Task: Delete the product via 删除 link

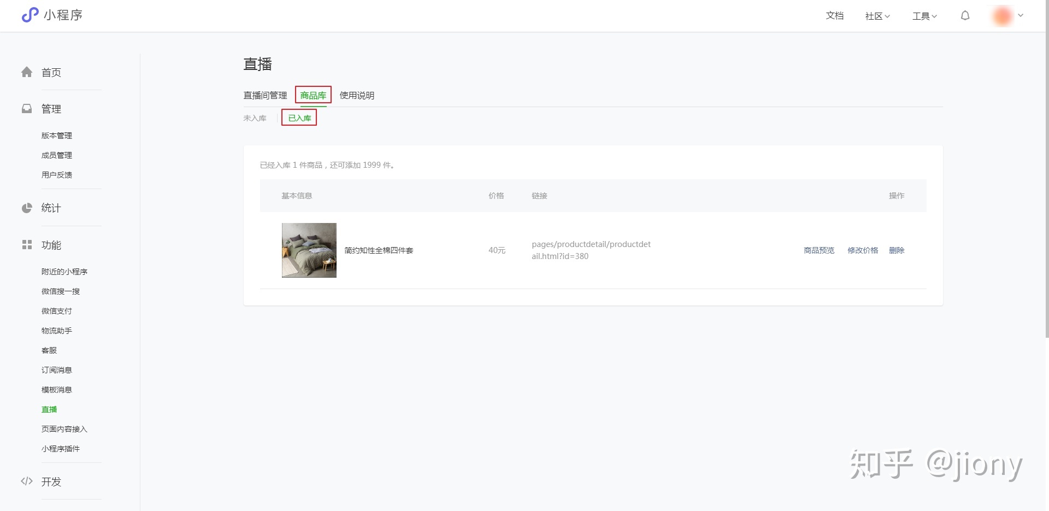Action: point(897,250)
